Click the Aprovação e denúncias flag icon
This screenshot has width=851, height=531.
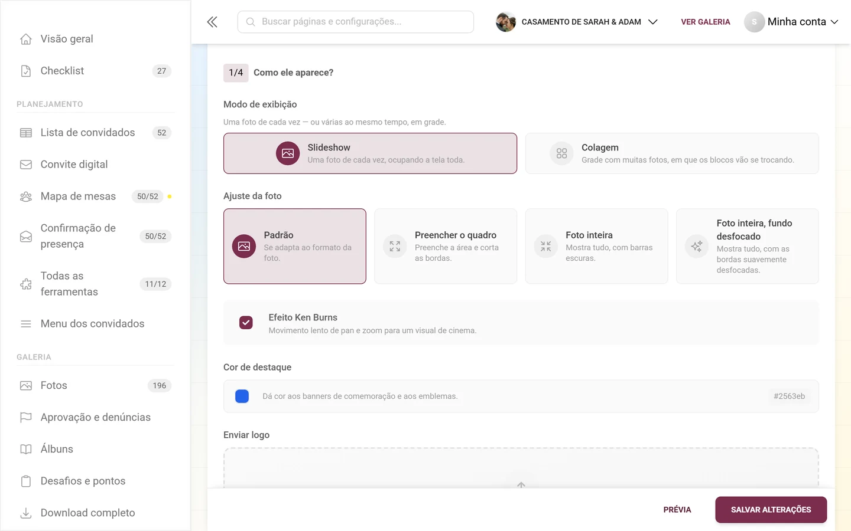(x=26, y=418)
